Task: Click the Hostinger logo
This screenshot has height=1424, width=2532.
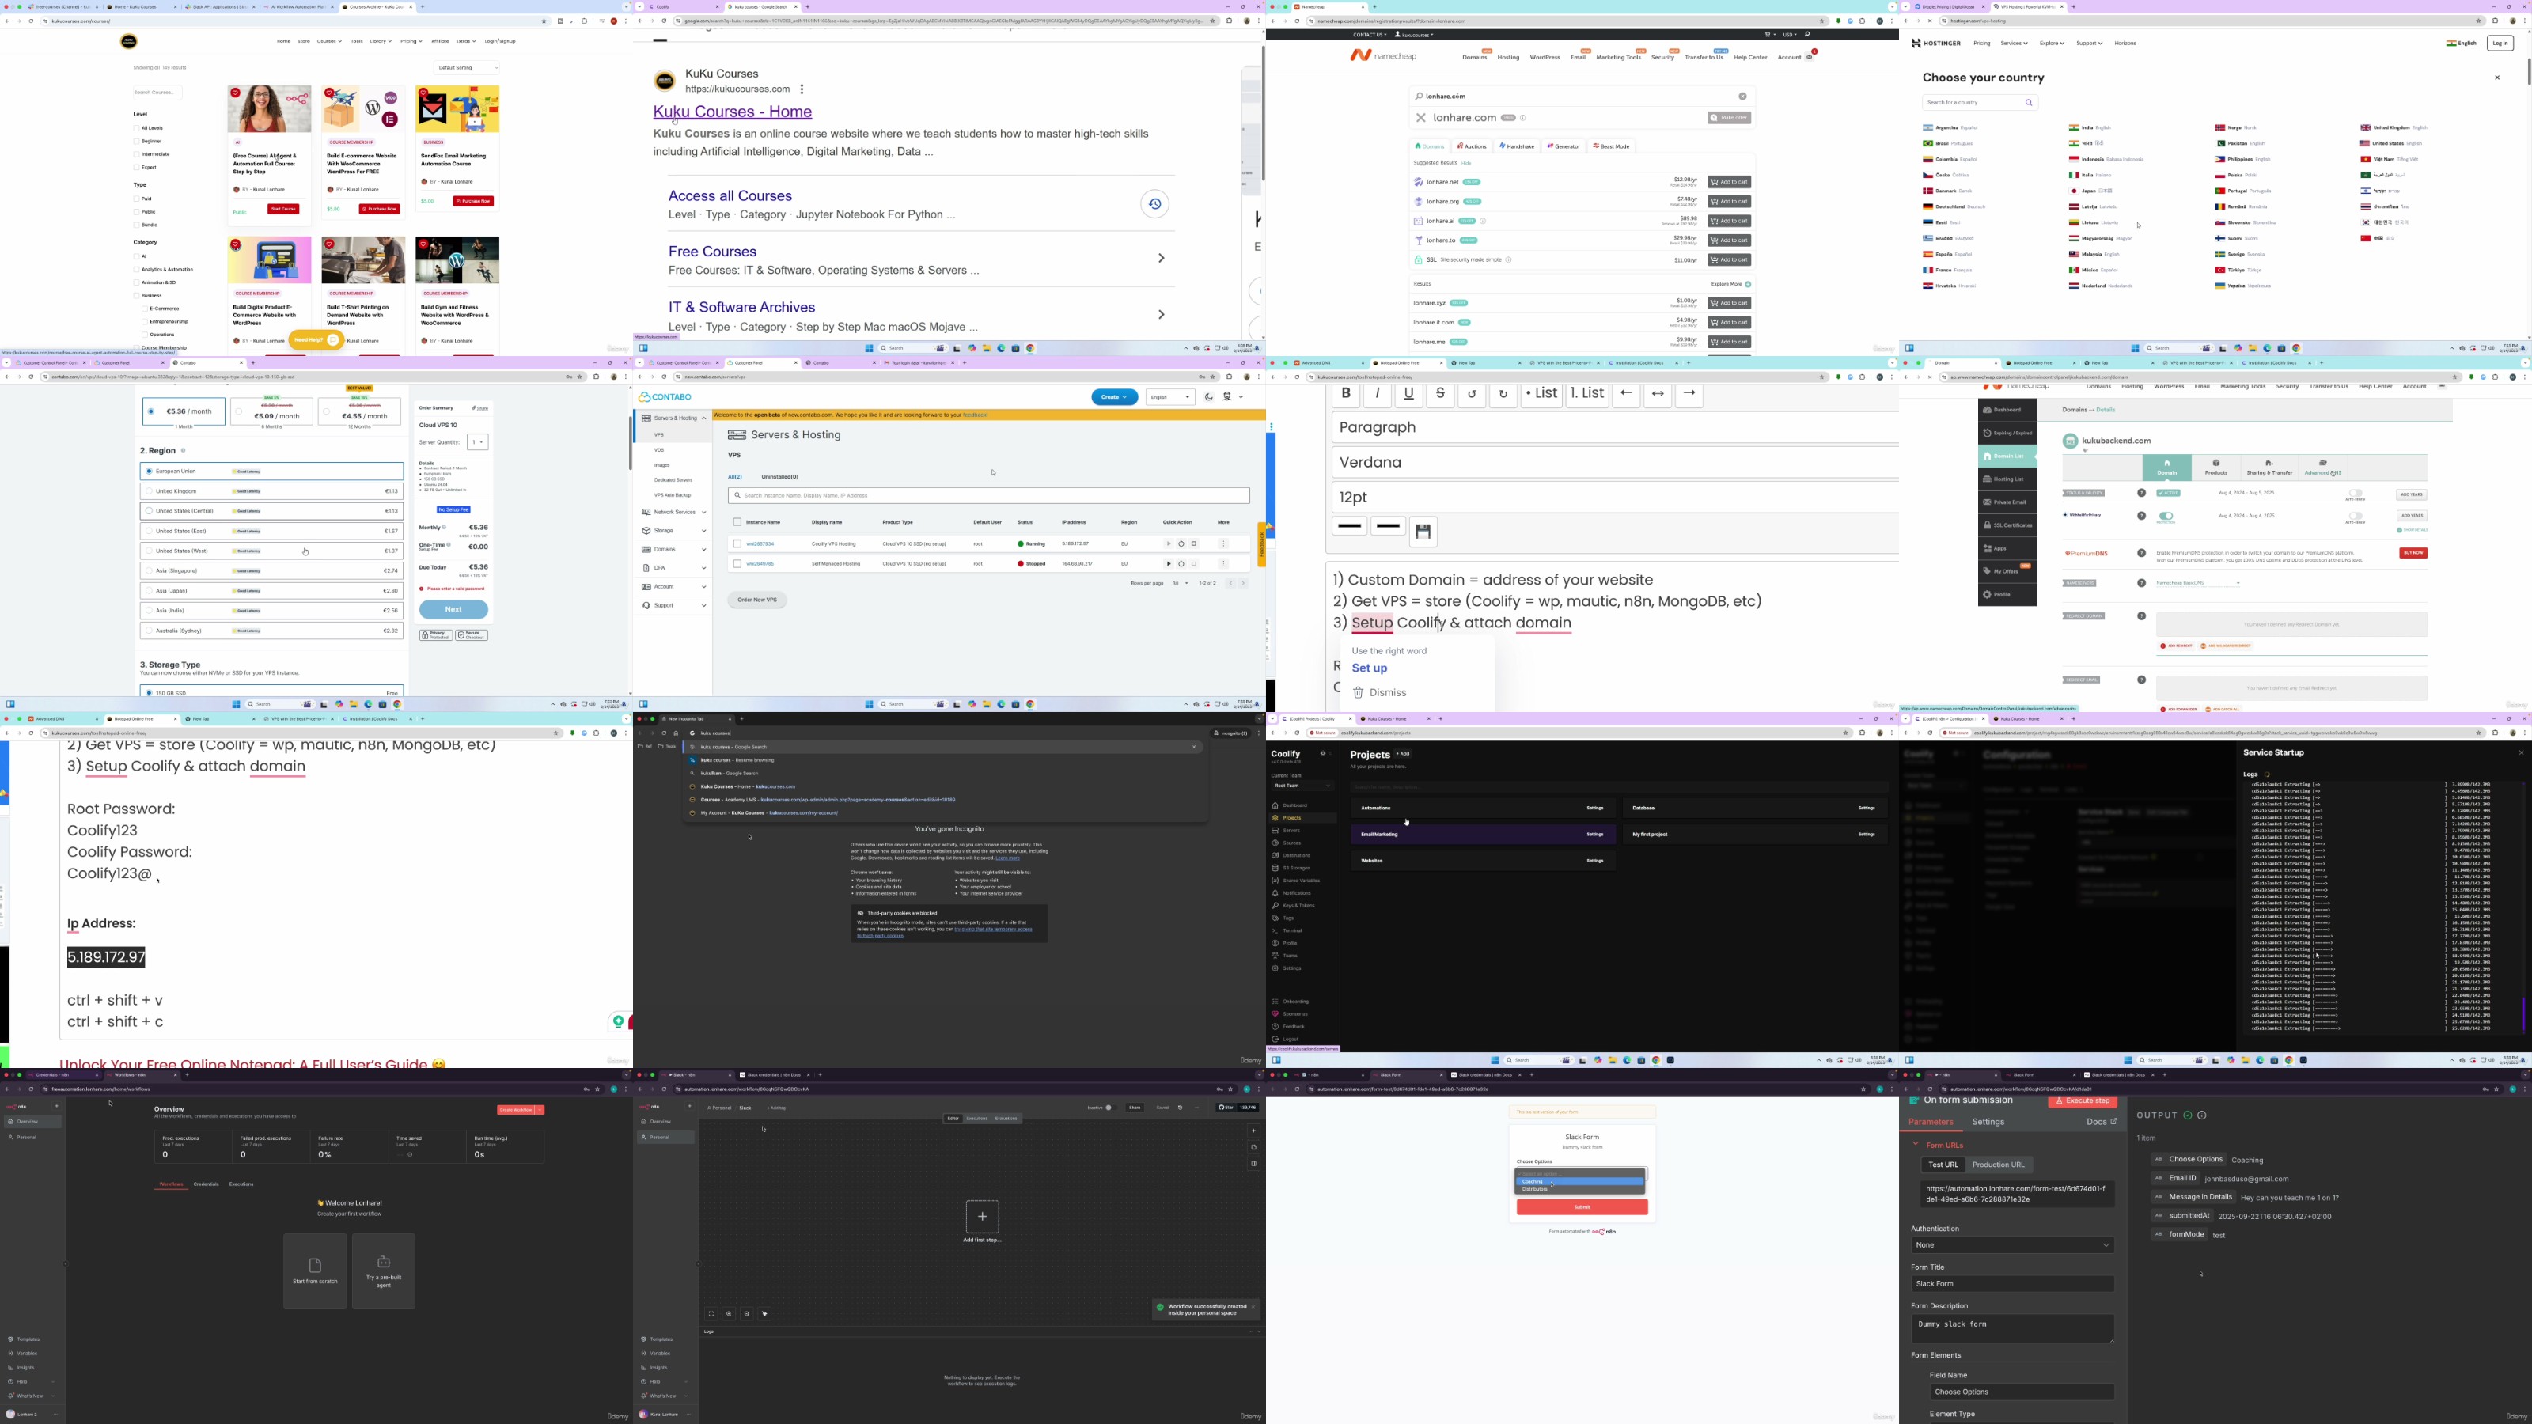Action: click(x=1935, y=44)
